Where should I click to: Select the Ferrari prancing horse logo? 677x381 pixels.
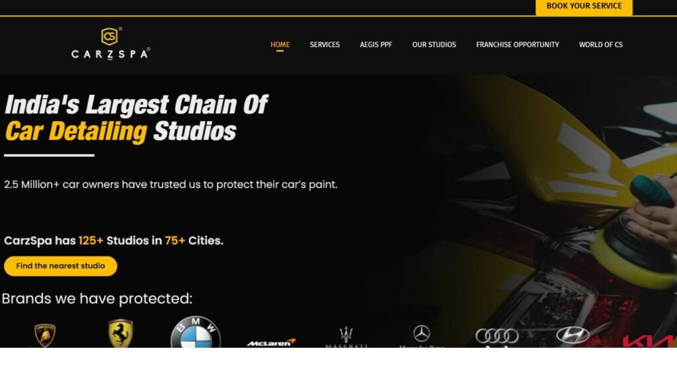[x=120, y=333]
